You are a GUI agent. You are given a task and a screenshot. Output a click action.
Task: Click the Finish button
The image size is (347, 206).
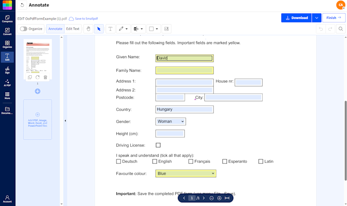(x=334, y=18)
